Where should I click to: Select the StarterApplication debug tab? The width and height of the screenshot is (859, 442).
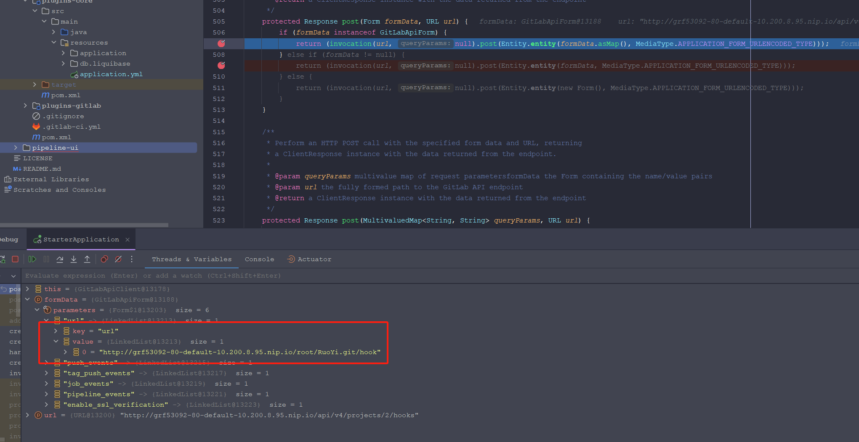click(x=81, y=239)
